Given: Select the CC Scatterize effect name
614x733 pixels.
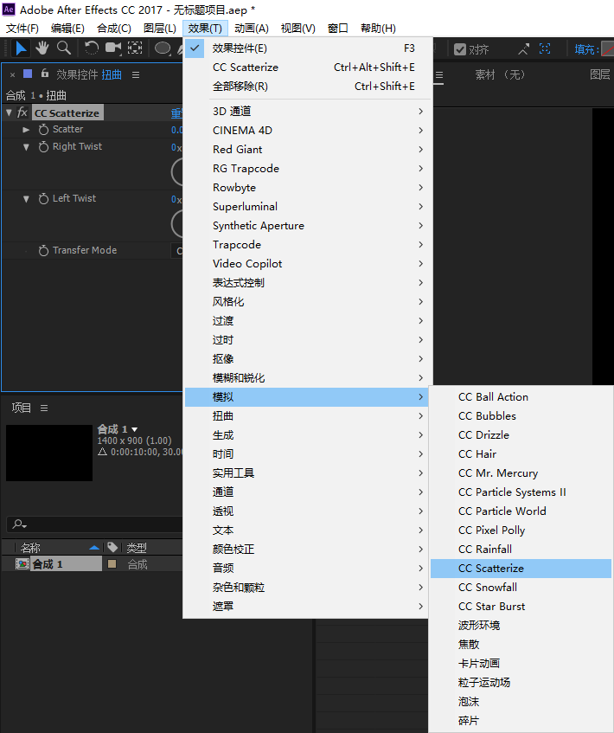Looking at the screenshot, I should [67, 113].
